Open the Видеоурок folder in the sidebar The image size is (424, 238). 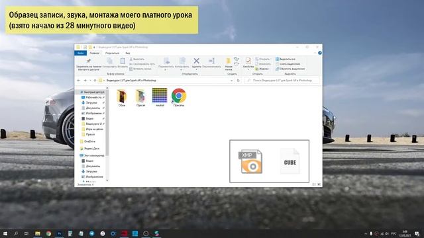coord(93,124)
